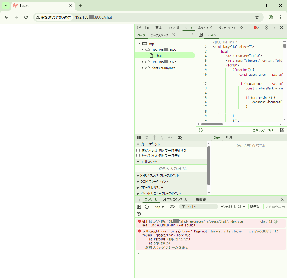287x278 pixels.
Task: Collapse the top frame tree node
Action: (139, 44)
